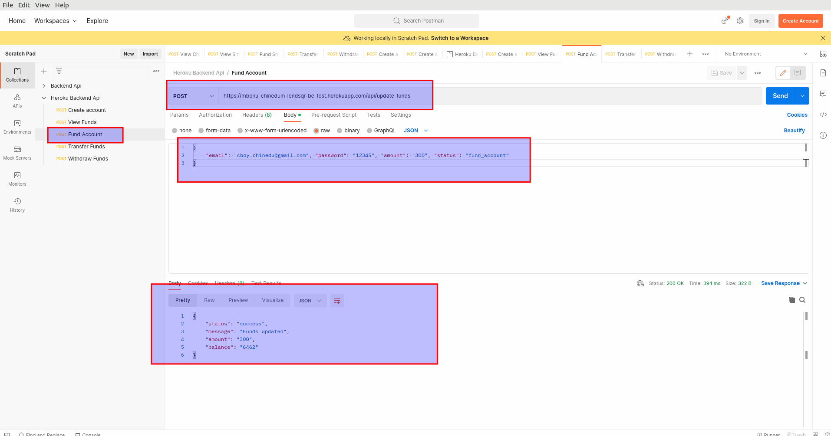
Task: Toggle the response line wrap icon
Action: [337, 301]
